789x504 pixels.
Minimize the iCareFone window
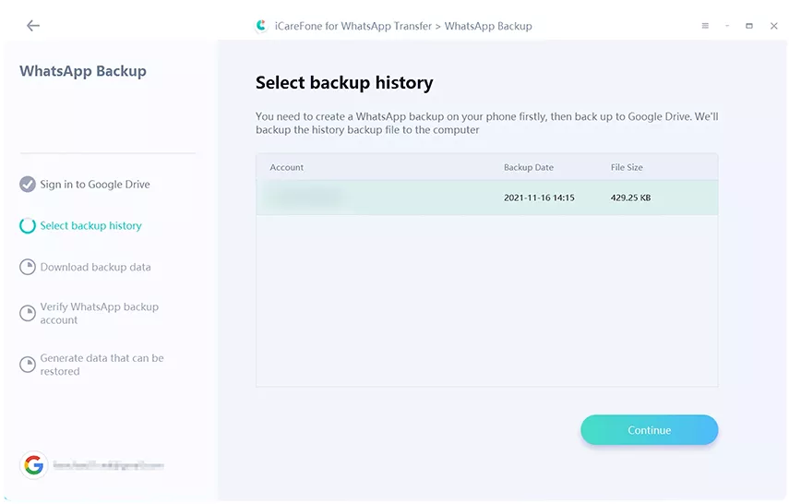pyautogui.click(x=727, y=26)
